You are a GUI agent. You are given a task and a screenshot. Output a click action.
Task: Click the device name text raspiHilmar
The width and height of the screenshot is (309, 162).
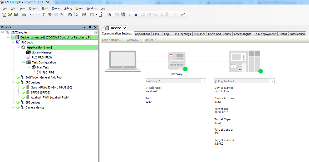(222, 91)
